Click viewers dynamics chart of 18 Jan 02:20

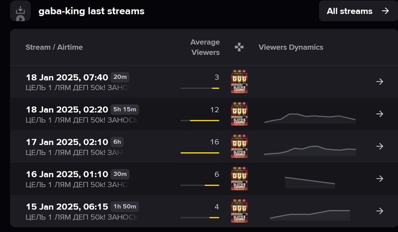310,118
